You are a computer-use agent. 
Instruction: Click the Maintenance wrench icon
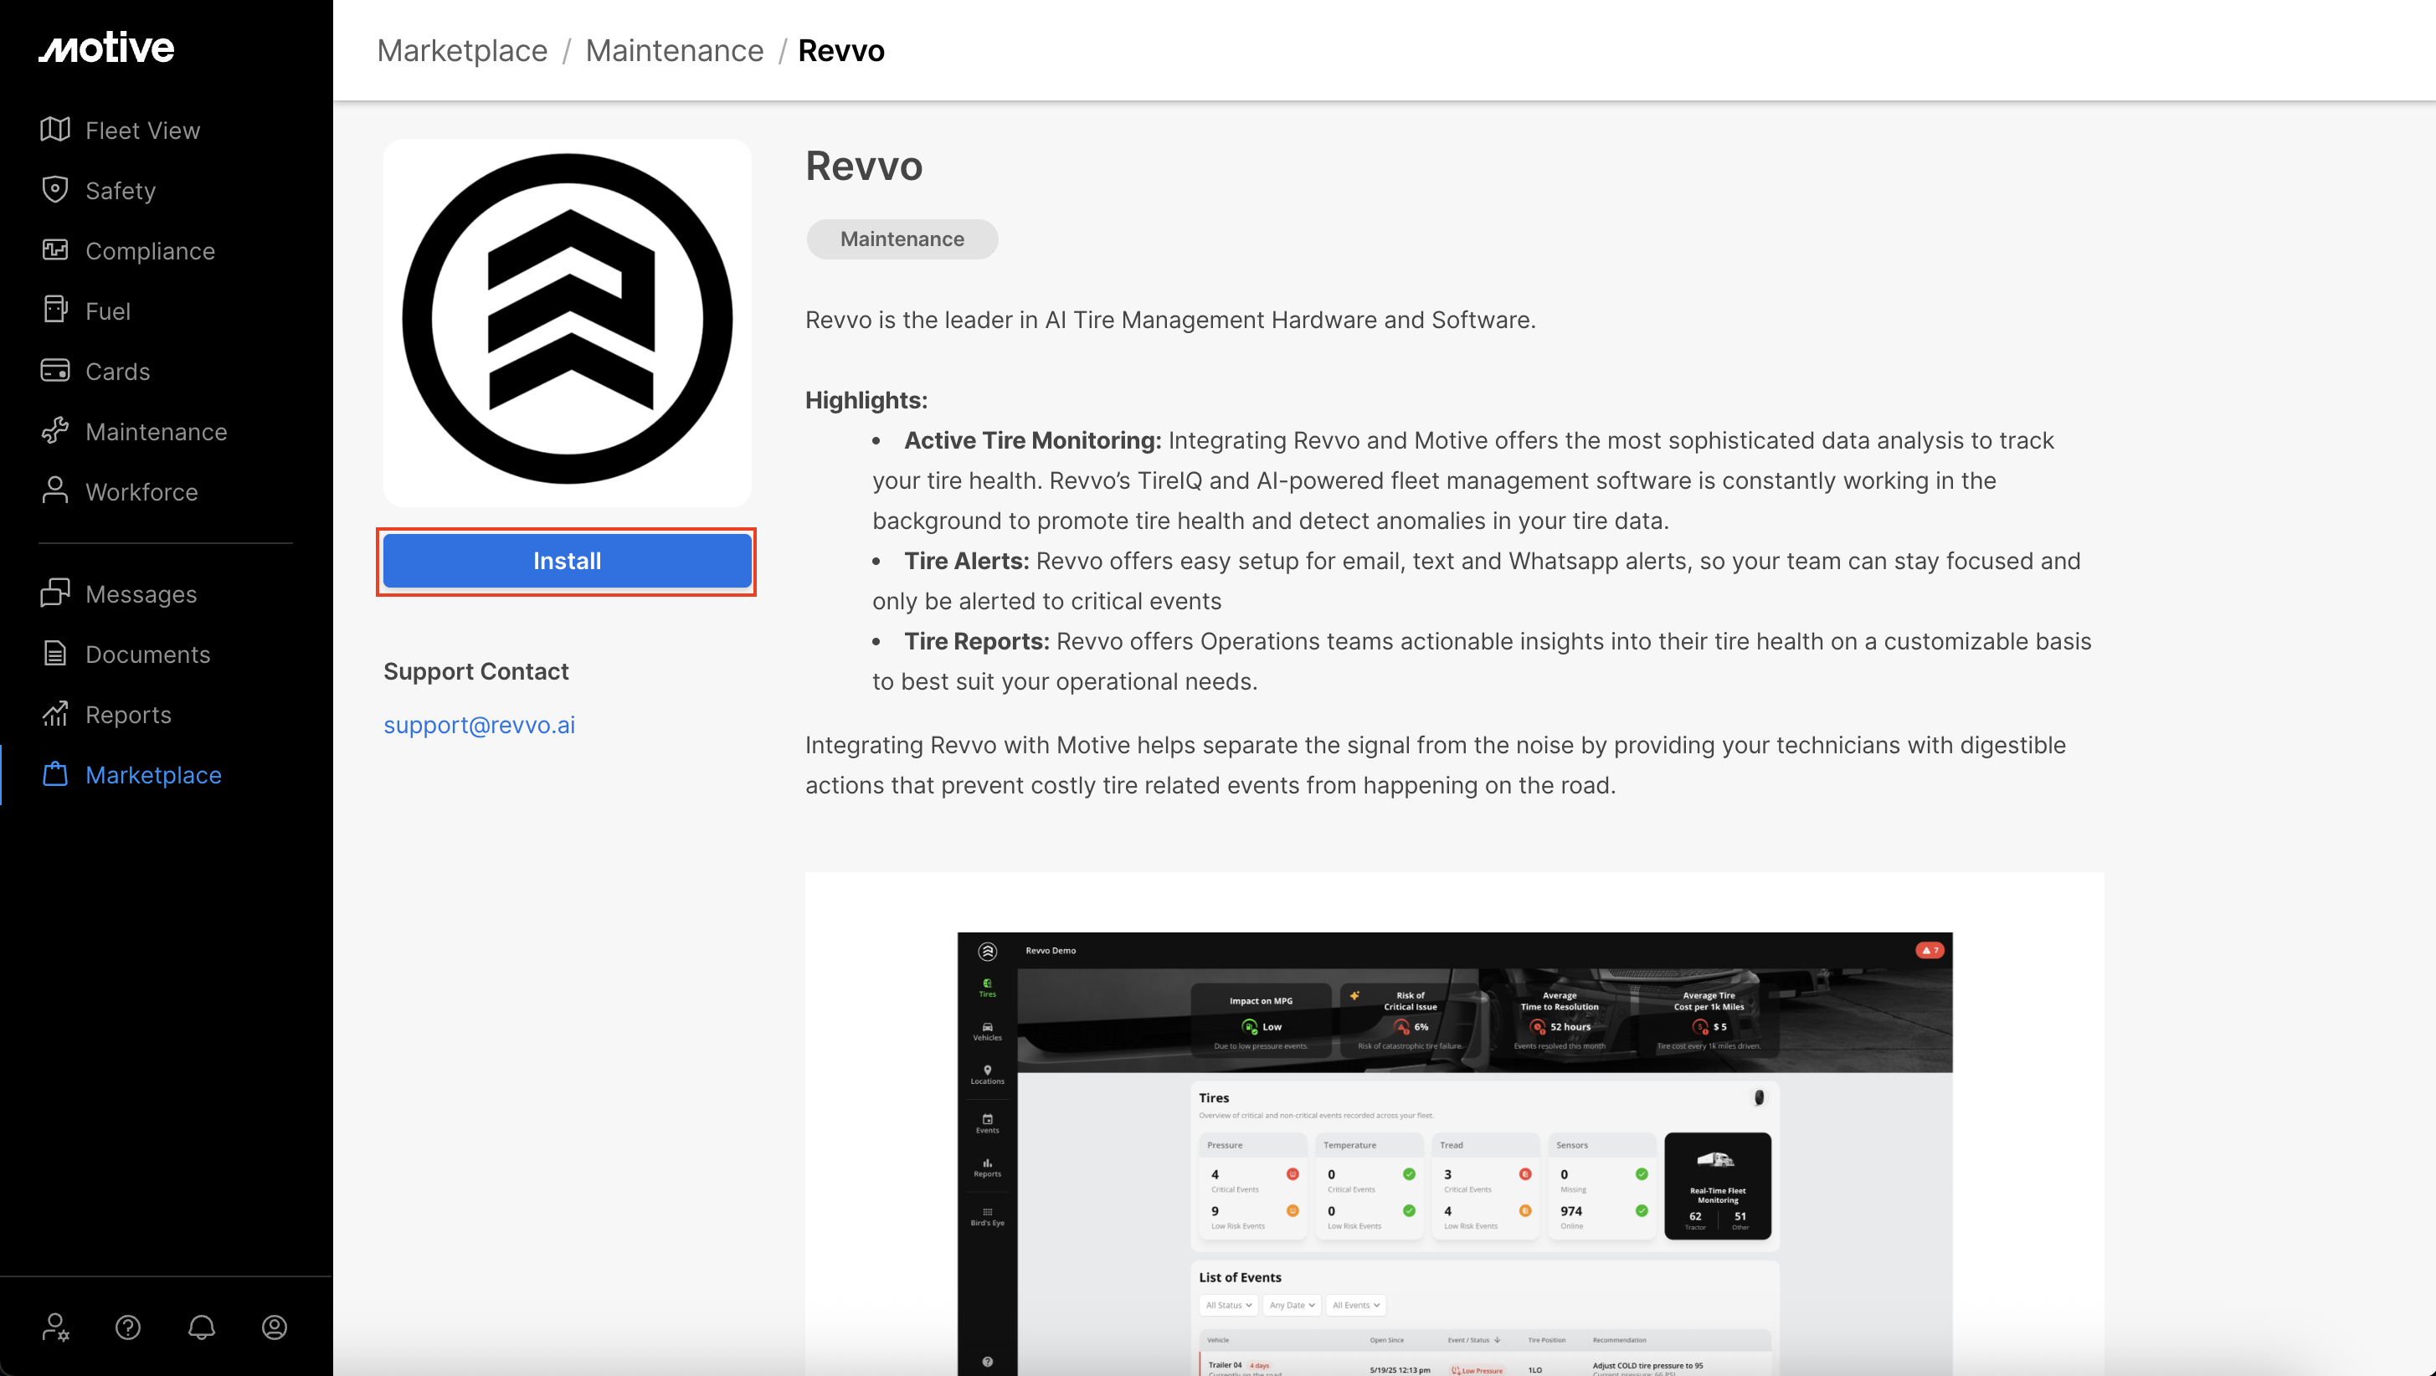pos(55,430)
